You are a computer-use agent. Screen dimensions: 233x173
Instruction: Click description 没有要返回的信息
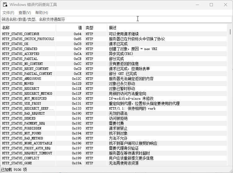click(x=124, y=64)
